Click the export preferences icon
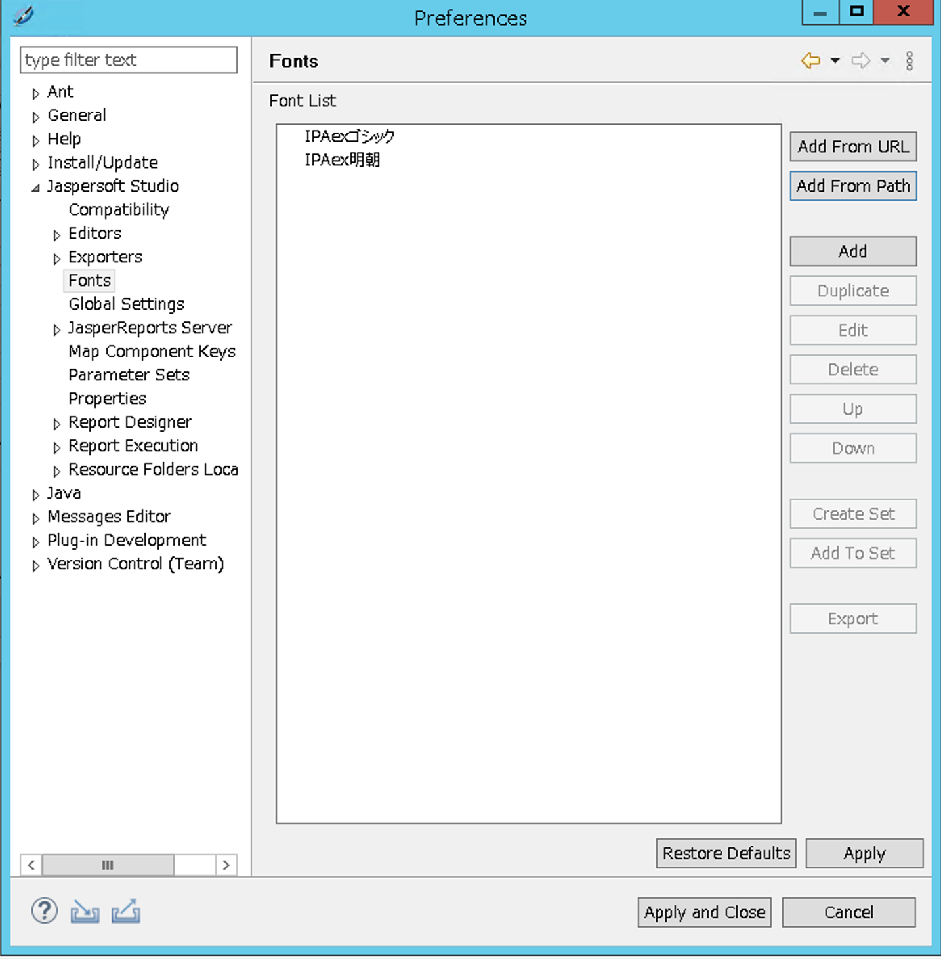 coord(125,911)
